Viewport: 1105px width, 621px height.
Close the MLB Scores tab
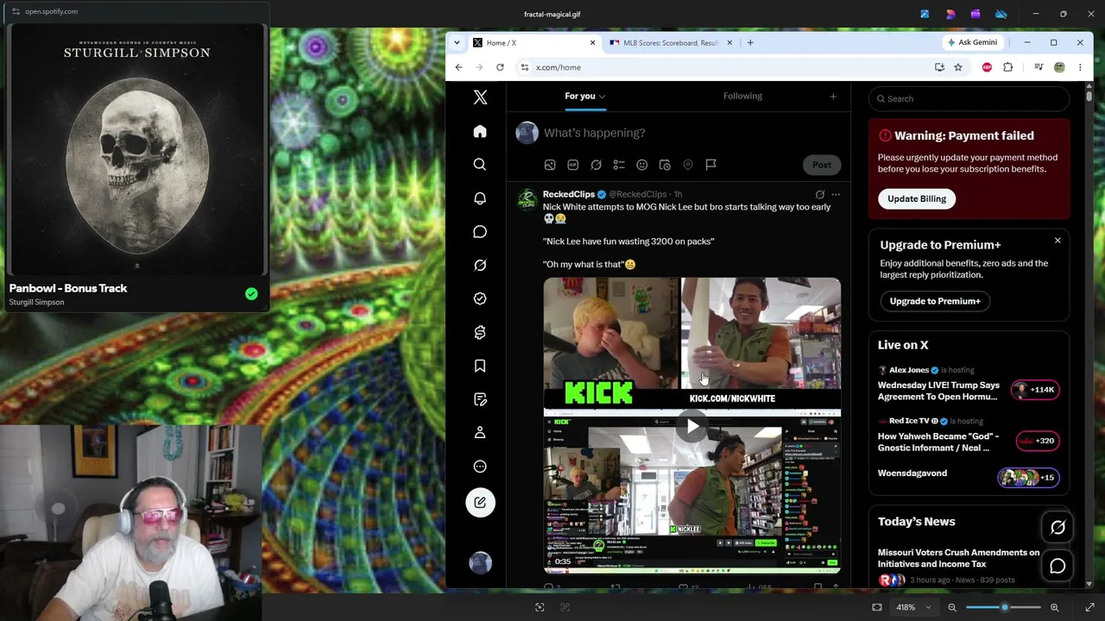[729, 42]
